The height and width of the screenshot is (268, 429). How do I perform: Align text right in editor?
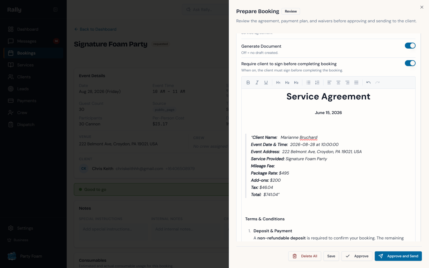tap(347, 83)
